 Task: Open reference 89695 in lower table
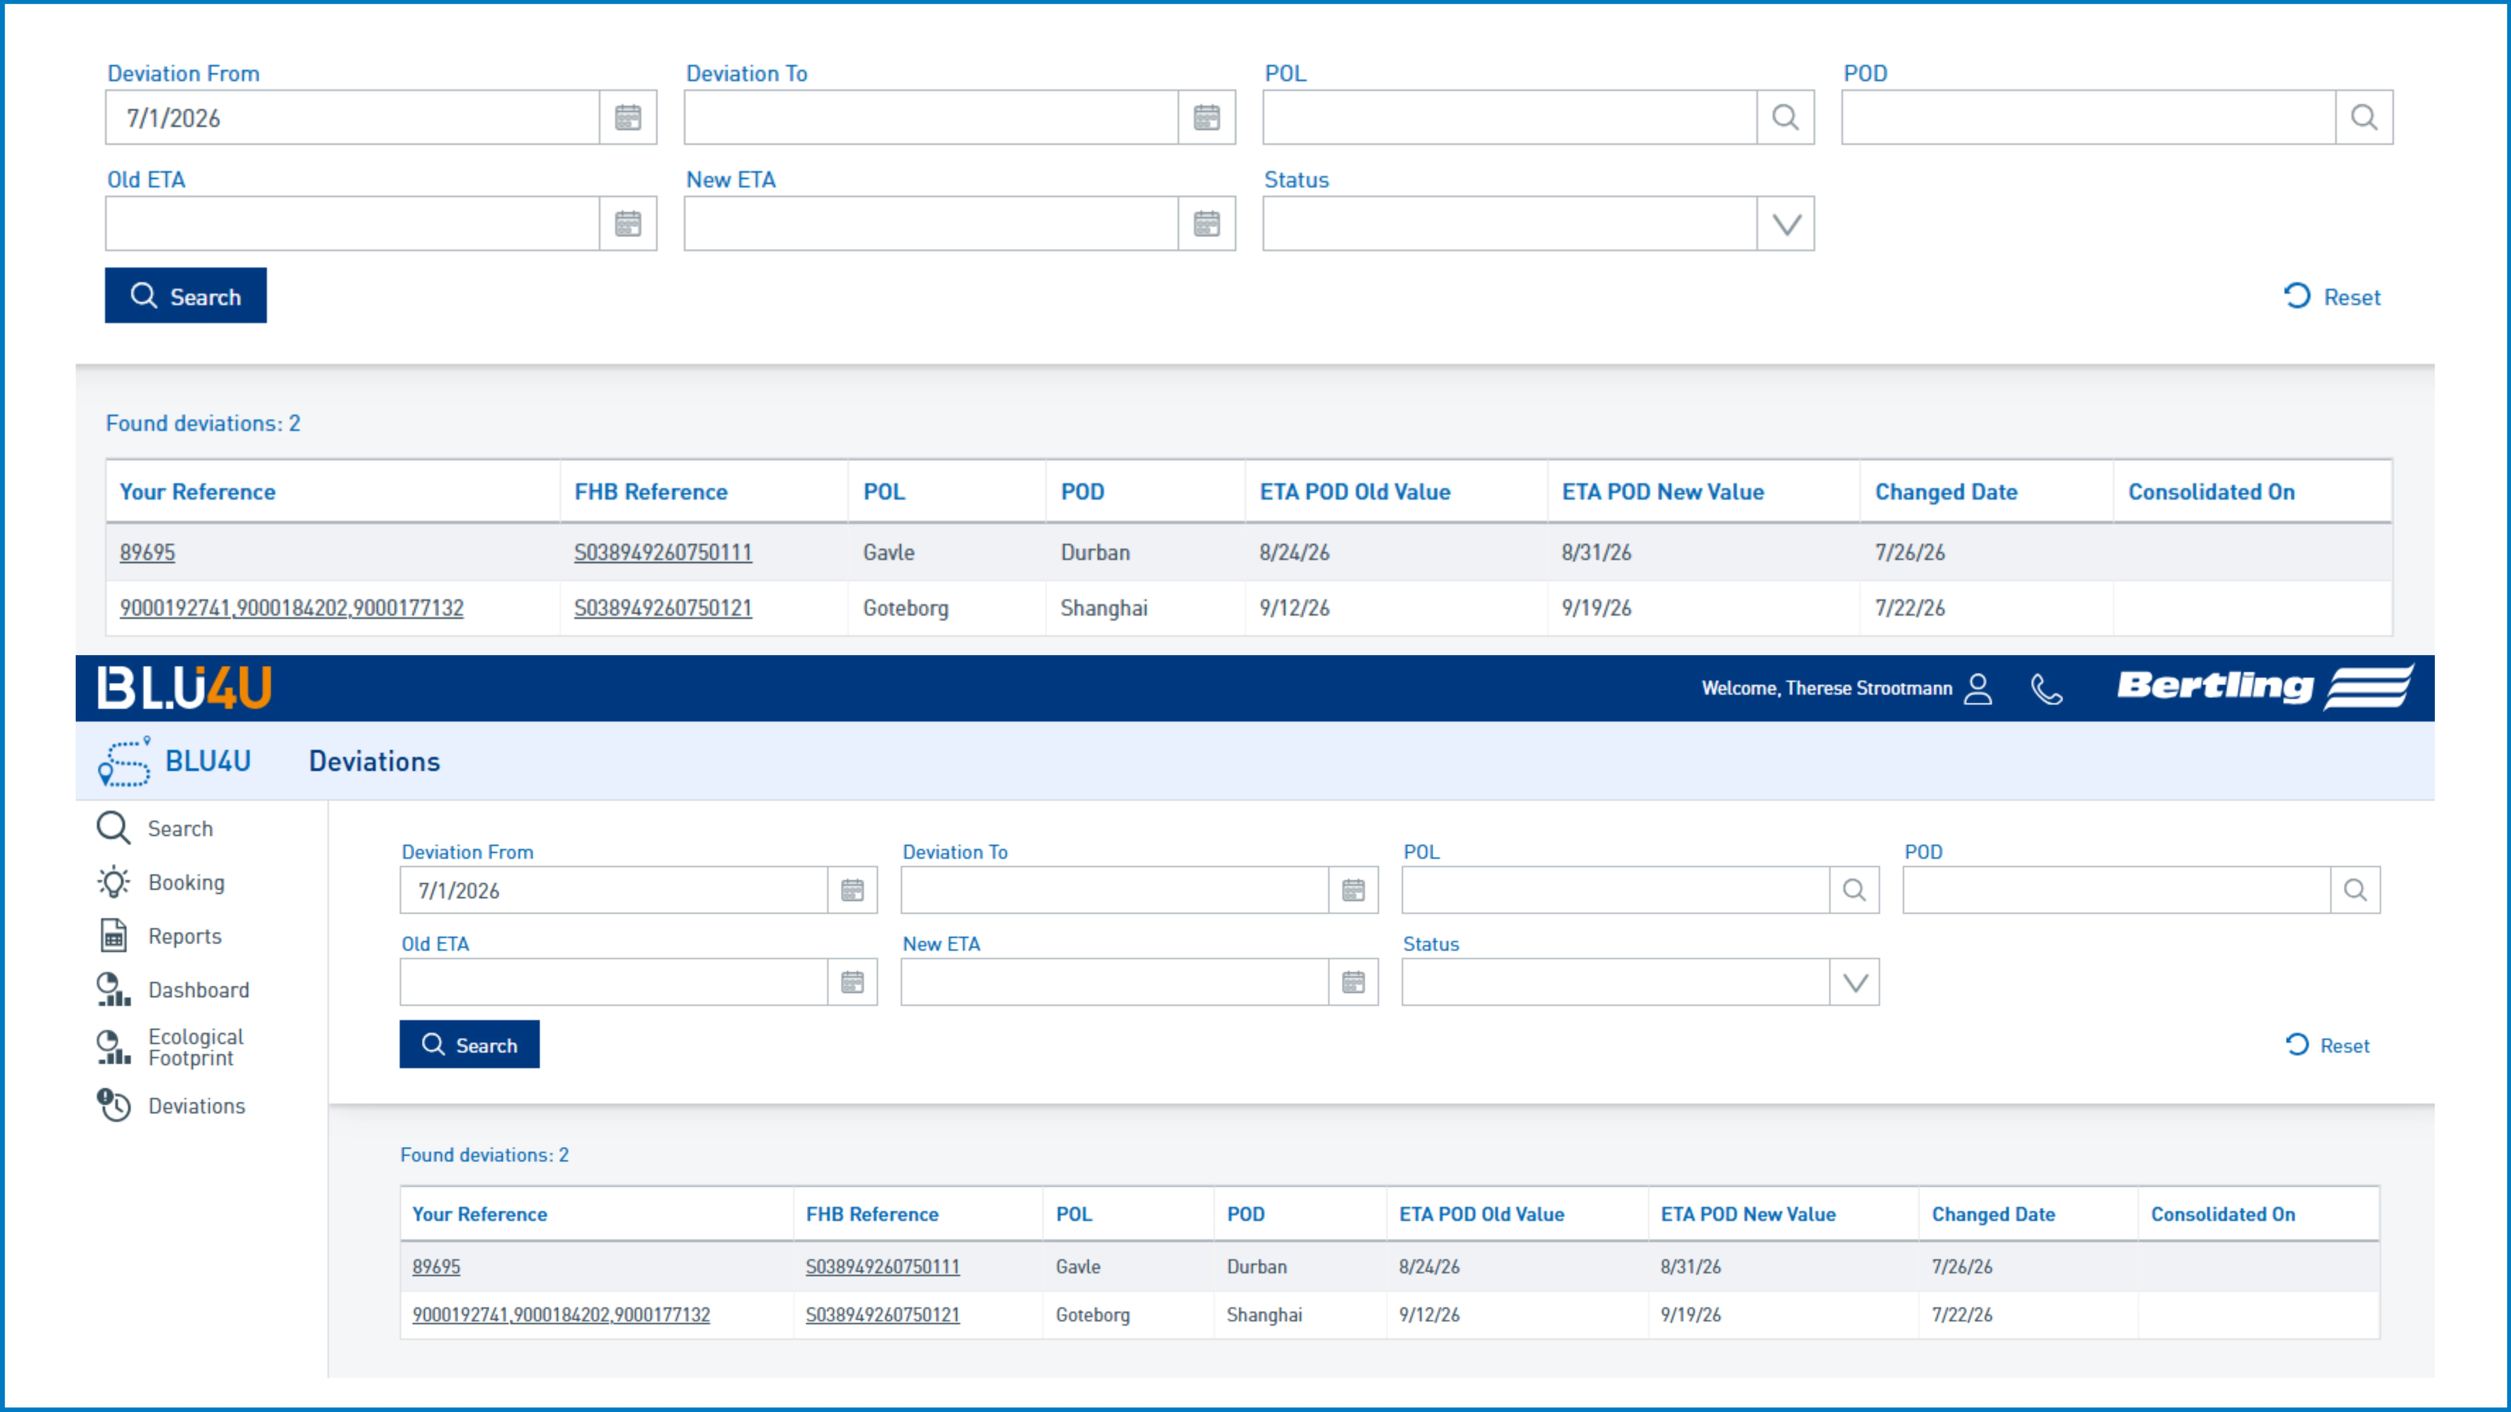point(436,1267)
